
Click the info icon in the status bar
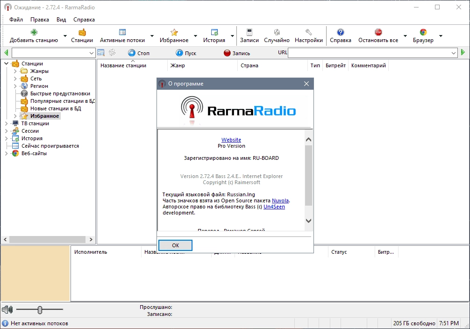[x=5, y=323]
